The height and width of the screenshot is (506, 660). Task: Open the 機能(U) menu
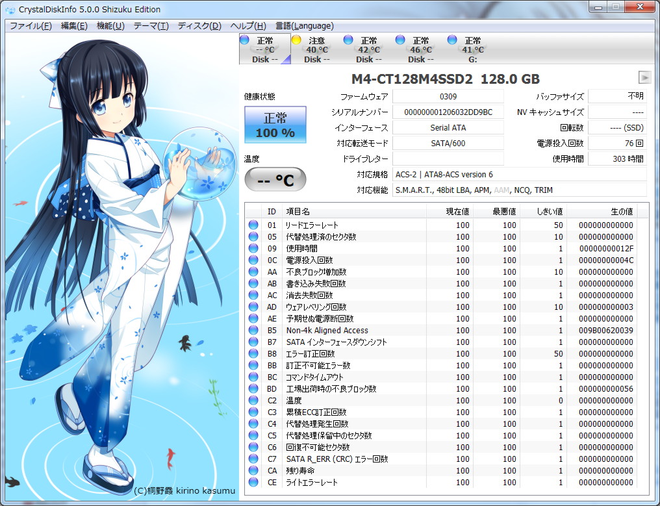click(110, 26)
